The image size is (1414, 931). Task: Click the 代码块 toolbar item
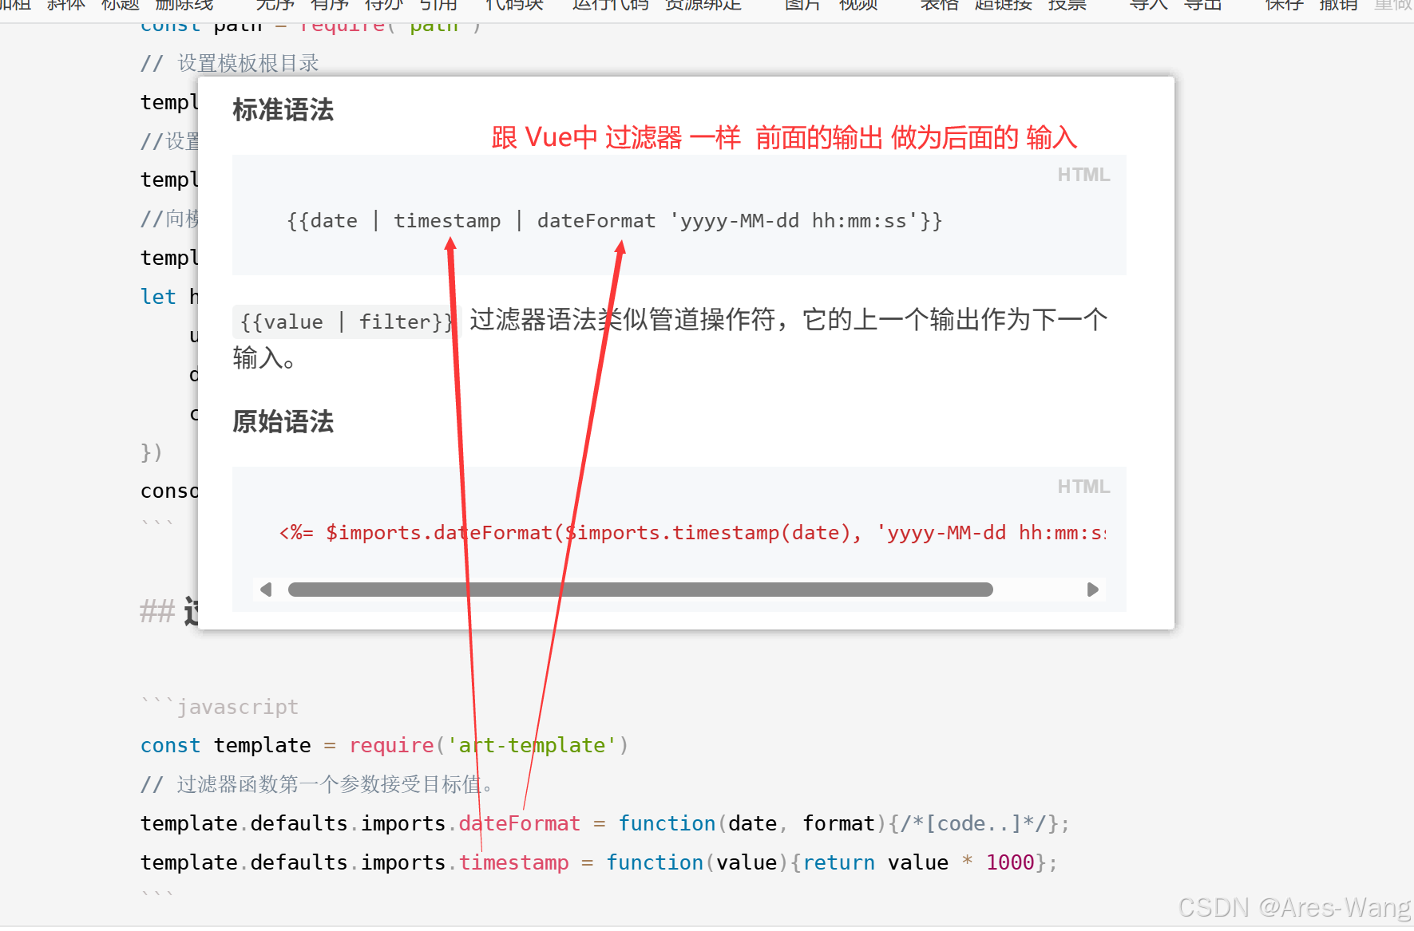[x=514, y=6]
